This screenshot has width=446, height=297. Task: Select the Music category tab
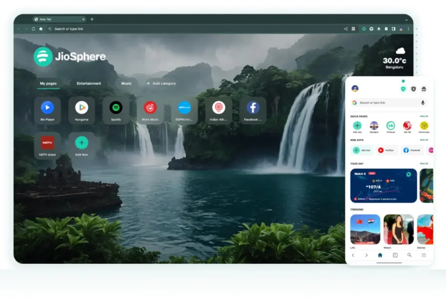(x=126, y=83)
